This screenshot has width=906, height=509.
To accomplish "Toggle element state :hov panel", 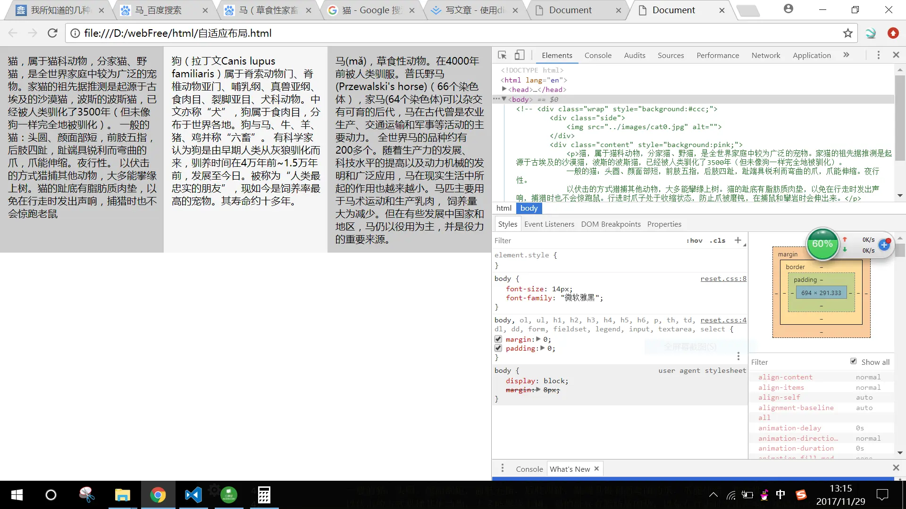I will coord(694,240).
